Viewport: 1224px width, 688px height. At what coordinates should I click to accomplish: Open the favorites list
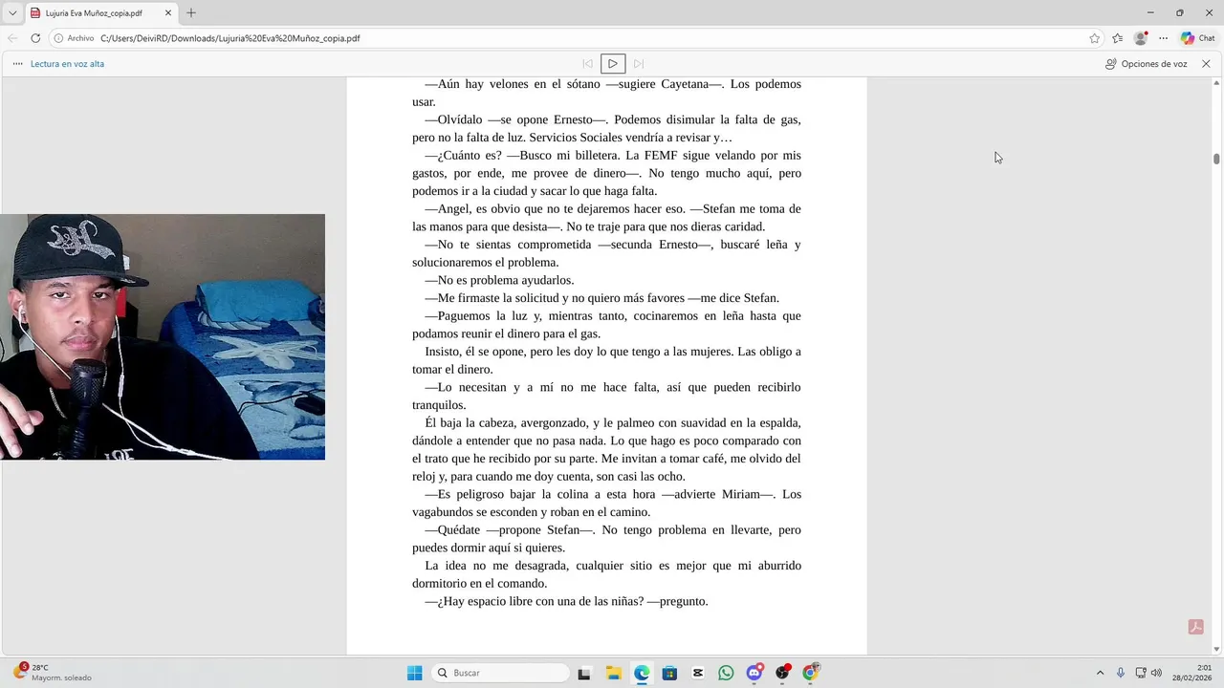pos(1117,38)
